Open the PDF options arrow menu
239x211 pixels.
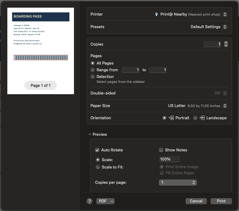click(112, 201)
